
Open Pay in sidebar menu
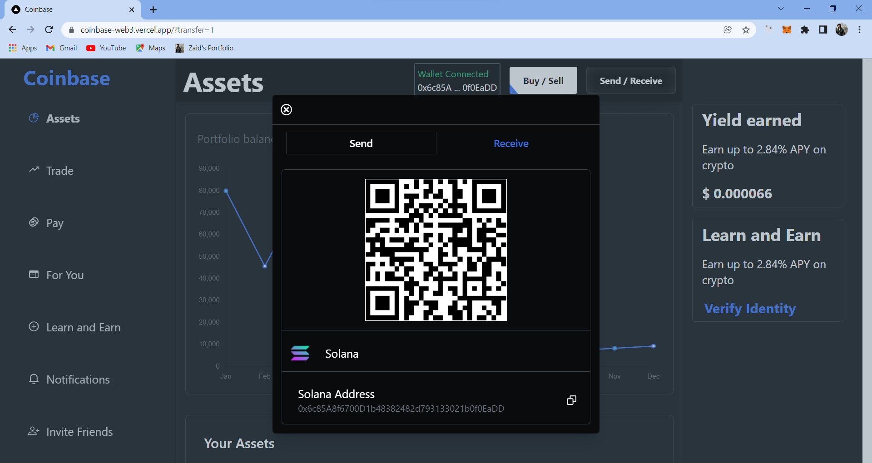[55, 223]
